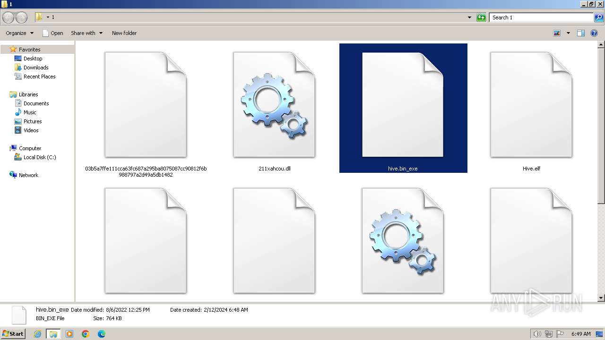Click the file scroll bar down arrow

pos(601,298)
